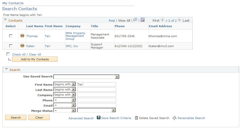Click Support Manager title cell

[x=97, y=46]
